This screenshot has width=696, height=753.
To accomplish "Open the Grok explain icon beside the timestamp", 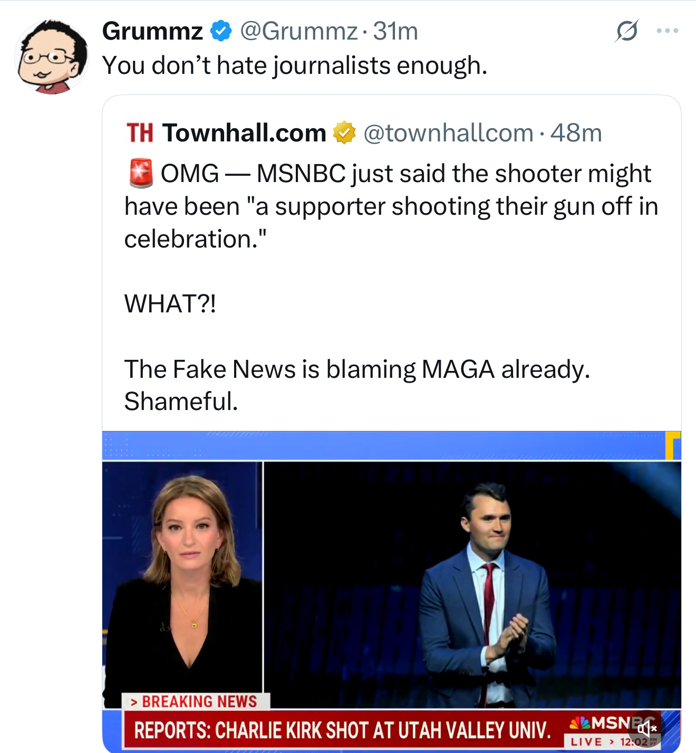I will [x=627, y=31].
